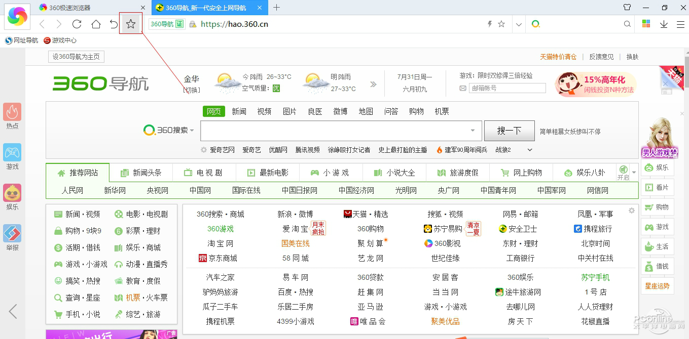The width and height of the screenshot is (689, 339).
Task: Click right sidebar 购物 cart button
Action: point(657,207)
